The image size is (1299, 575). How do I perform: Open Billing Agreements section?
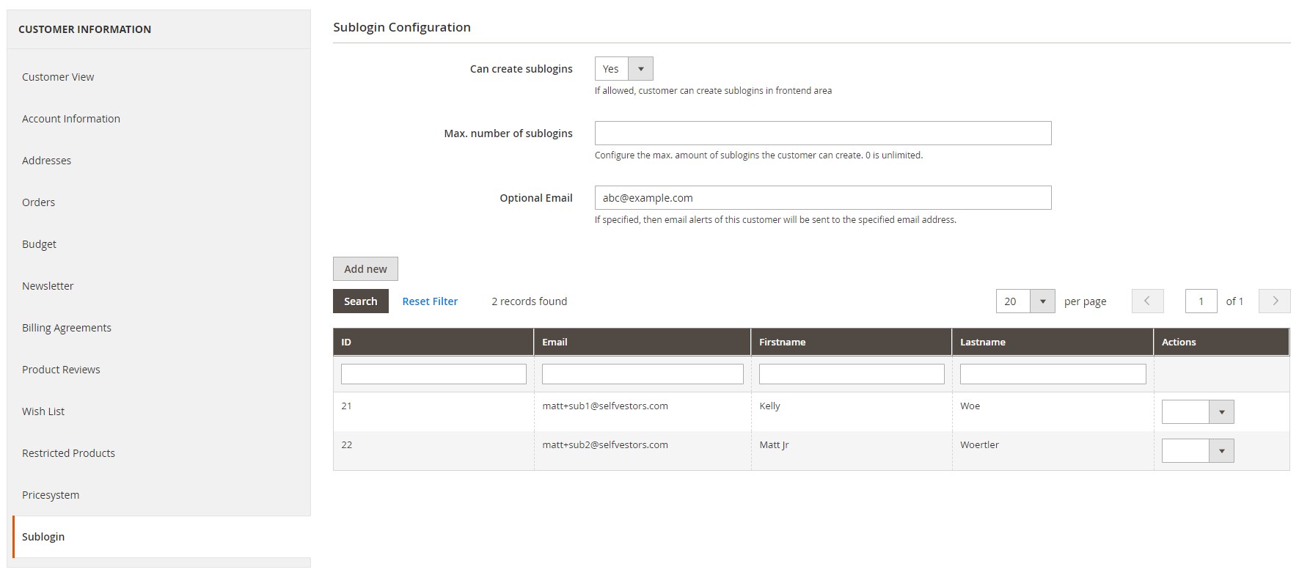tap(67, 328)
